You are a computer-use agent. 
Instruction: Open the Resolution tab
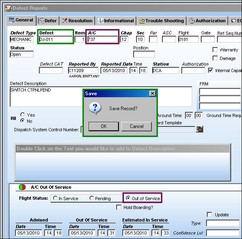tap(77, 21)
